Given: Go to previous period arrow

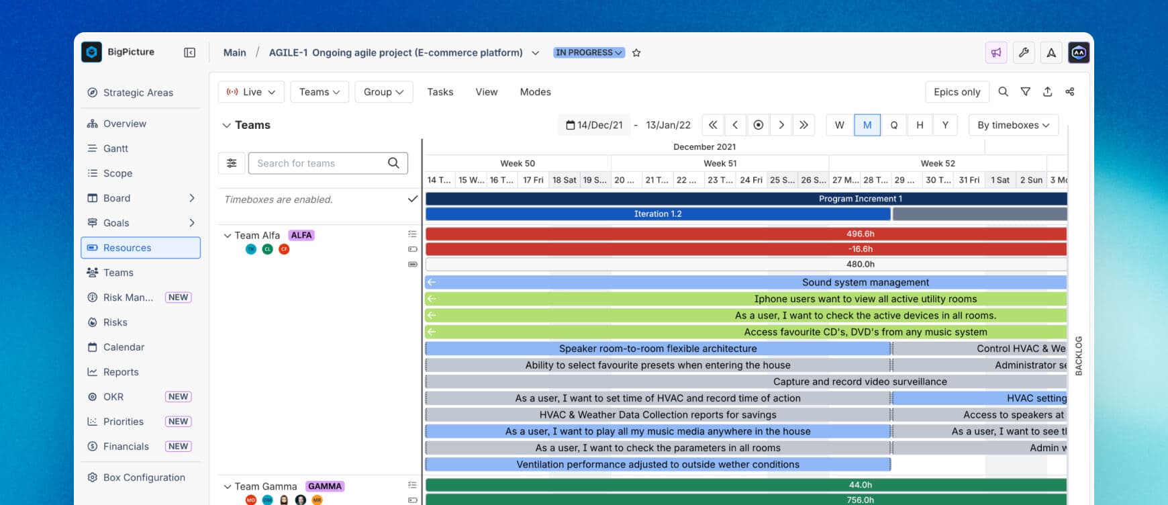Looking at the screenshot, I should pyautogui.click(x=735, y=125).
